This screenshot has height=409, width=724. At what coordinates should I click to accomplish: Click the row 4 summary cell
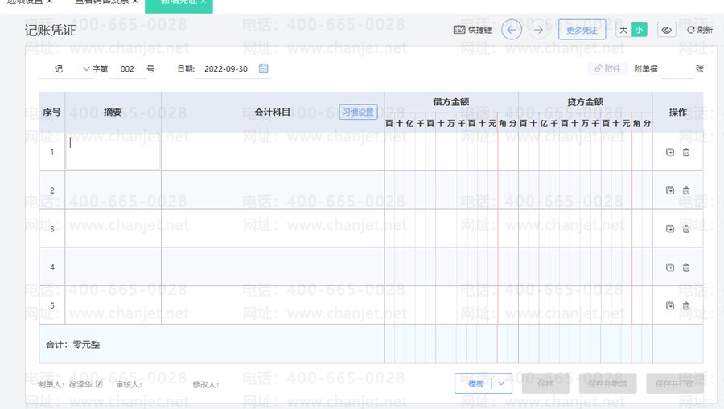coord(113,267)
